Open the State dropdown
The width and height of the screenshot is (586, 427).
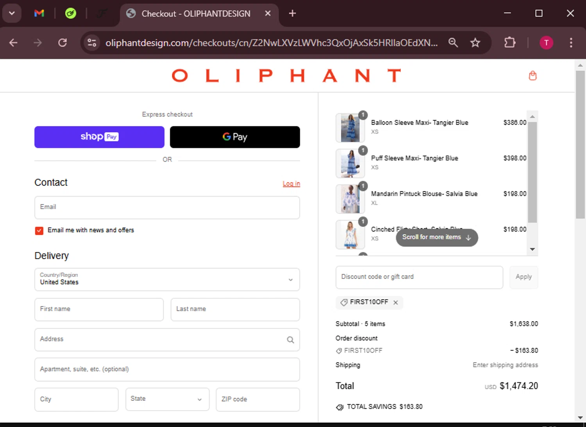(167, 399)
